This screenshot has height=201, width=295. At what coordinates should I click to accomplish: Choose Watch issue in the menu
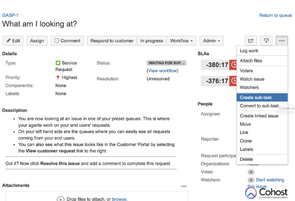tap(262, 79)
